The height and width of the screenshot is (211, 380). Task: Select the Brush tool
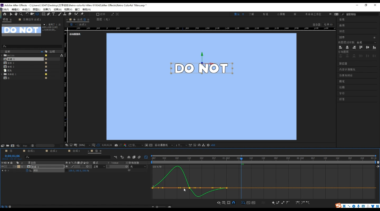coord(60,14)
